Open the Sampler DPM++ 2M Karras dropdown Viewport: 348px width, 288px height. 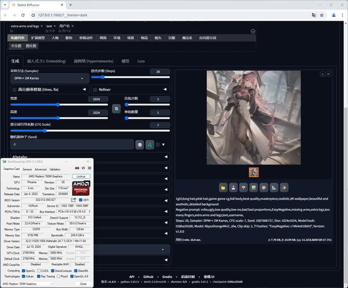(x=49, y=78)
